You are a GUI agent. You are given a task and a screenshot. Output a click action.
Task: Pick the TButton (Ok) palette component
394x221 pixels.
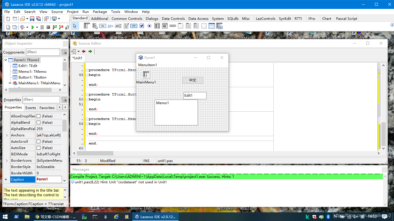tap(102, 26)
